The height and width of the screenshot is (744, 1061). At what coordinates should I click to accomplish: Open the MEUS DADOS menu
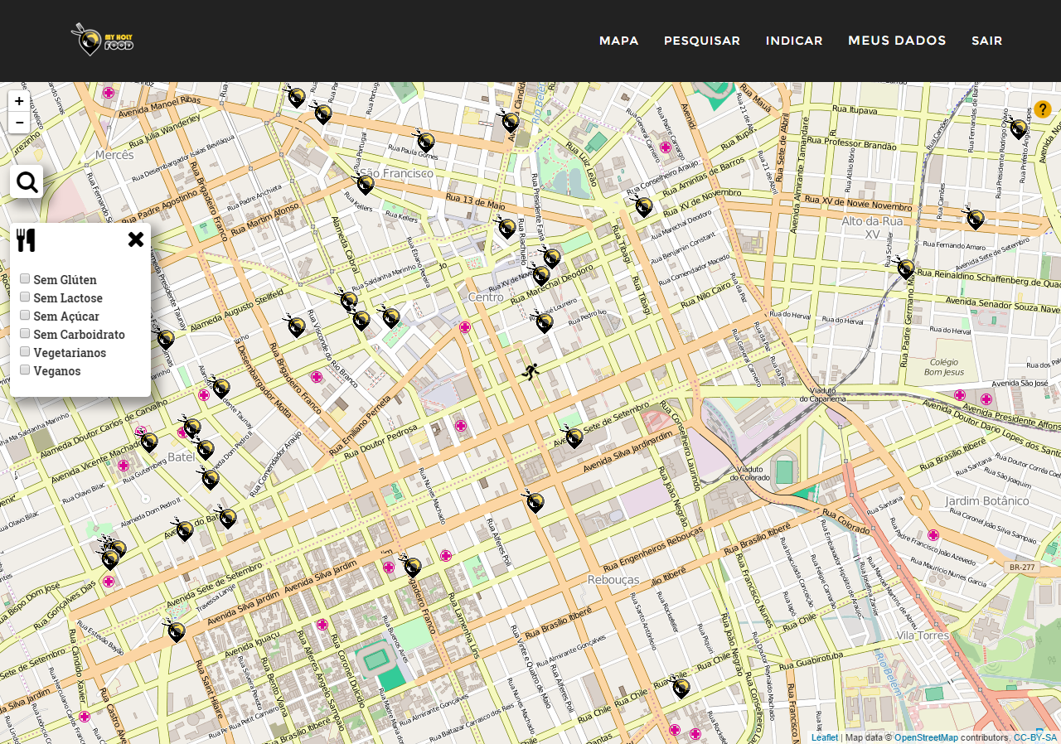pos(896,41)
